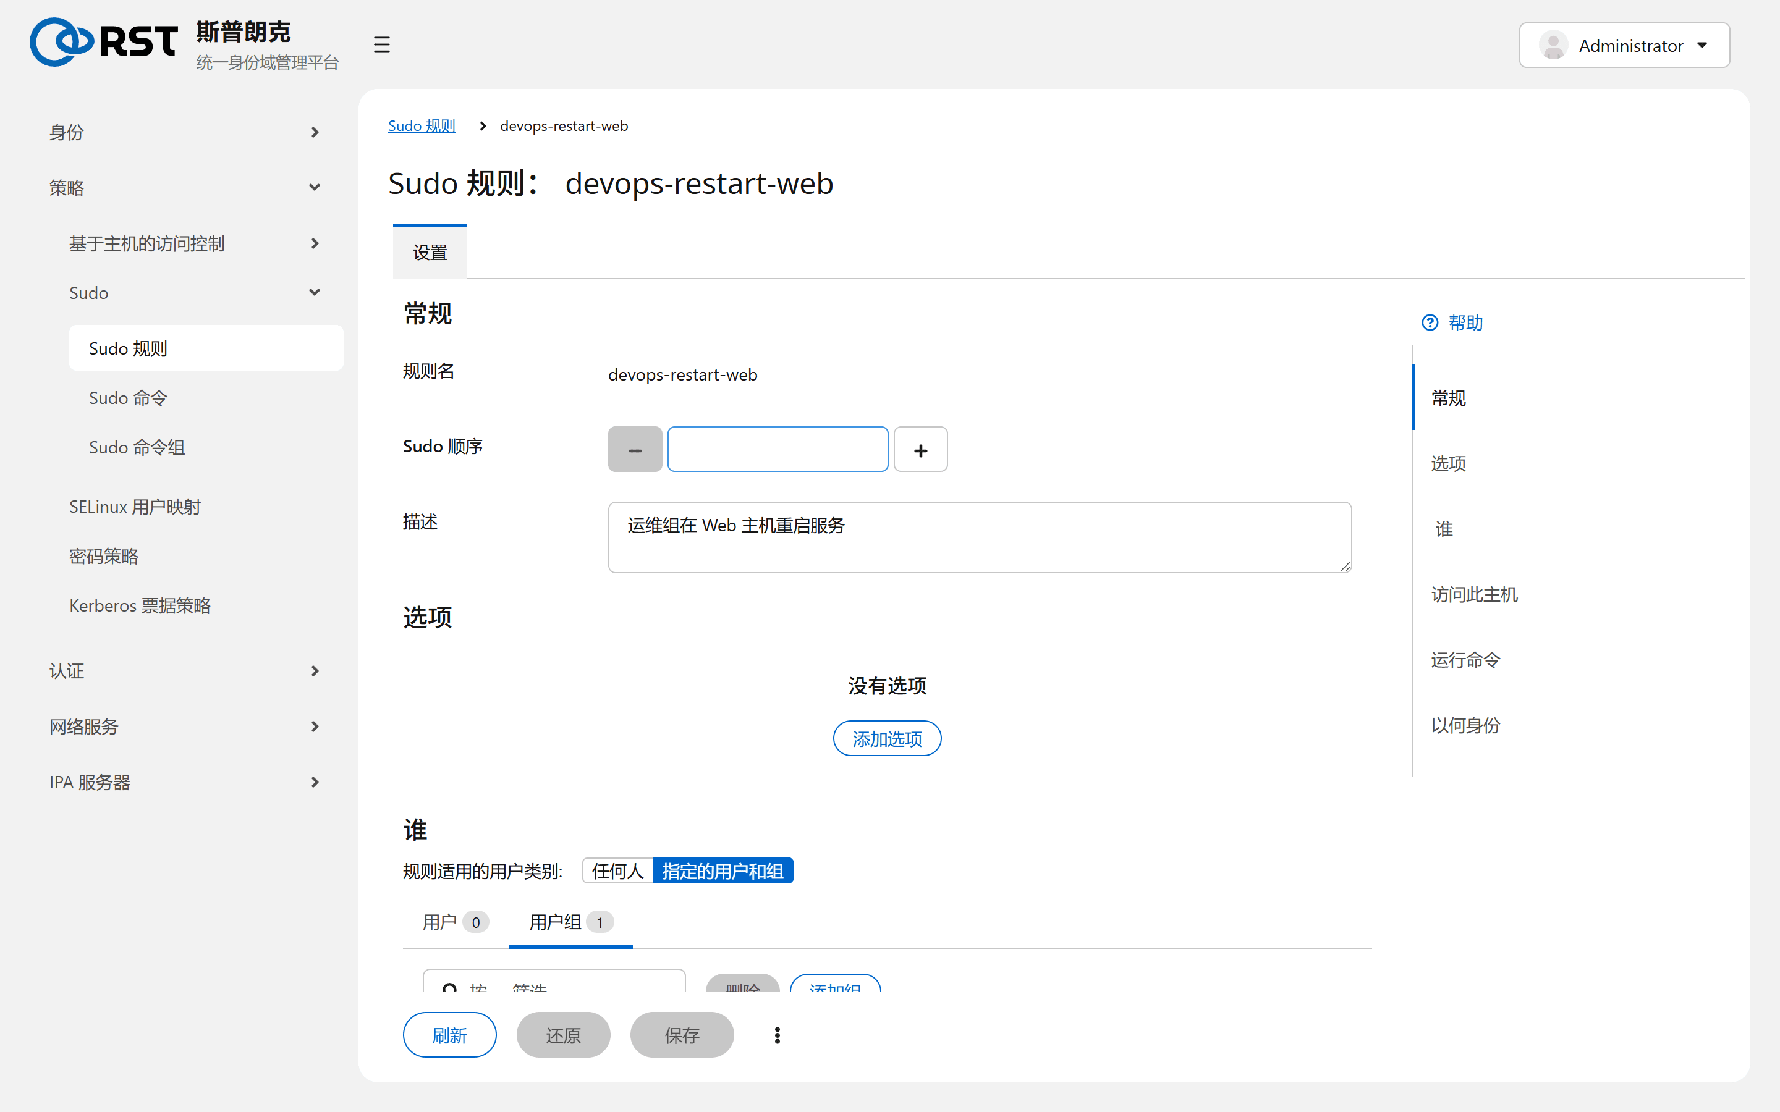Image resolution: width=1780 pixels, height=1112 pixels.
Task: Follow the Sudo 规则 breadcrumb link
Action: click(422, 126)
